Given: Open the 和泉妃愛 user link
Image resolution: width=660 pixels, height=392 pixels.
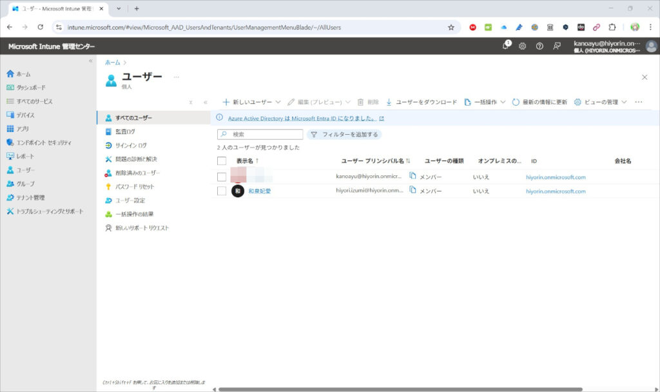Looking at the screenshot, I should pyautogui.click(x=259, y=191).
